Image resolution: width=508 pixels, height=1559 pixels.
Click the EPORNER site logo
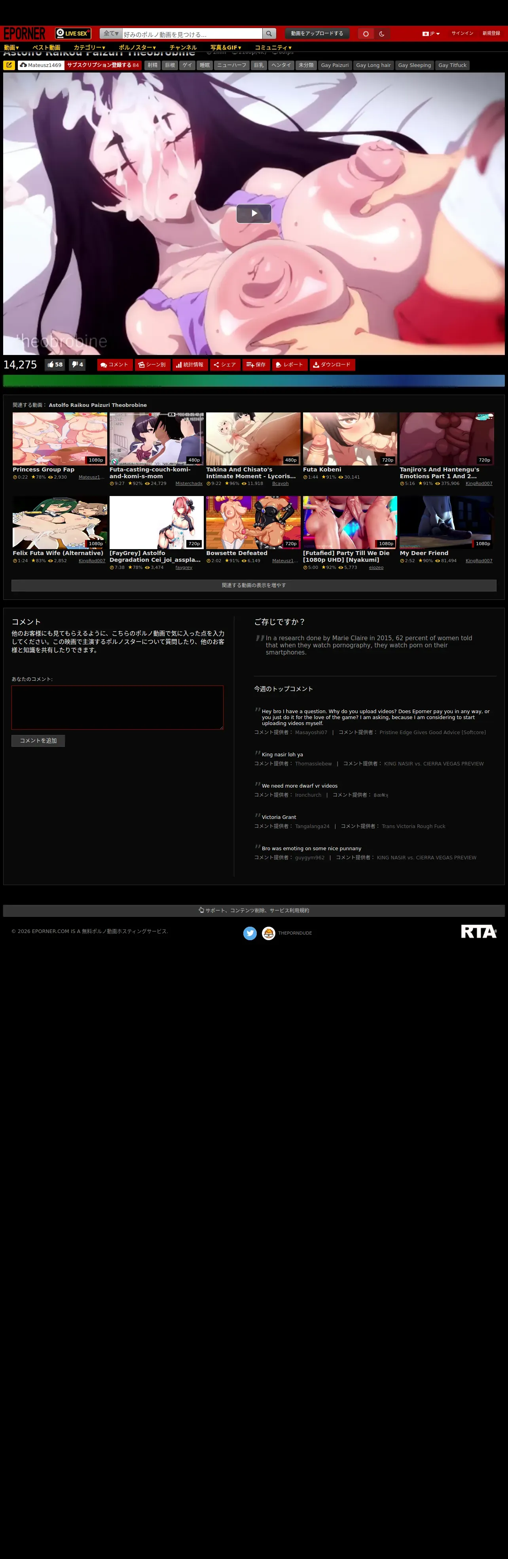(25, 33)
